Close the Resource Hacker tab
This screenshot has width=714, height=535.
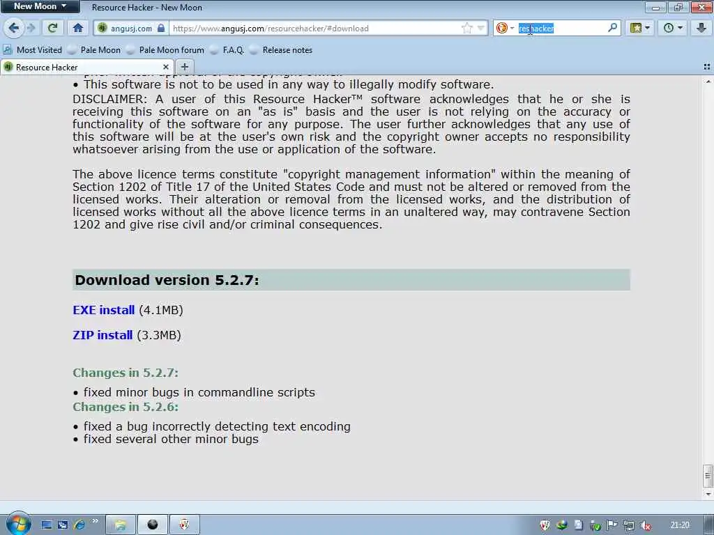[x=166, y=67]
